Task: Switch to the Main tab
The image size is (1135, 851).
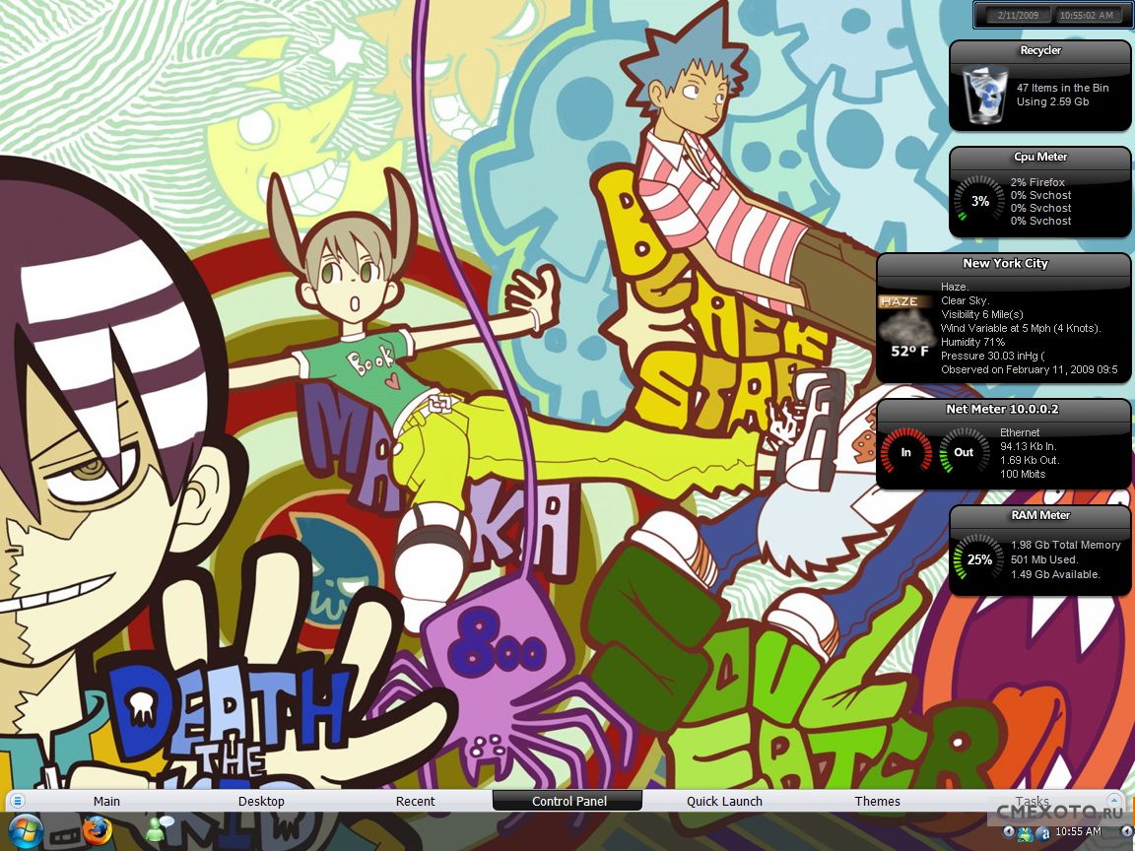Action: click(106, 801)
